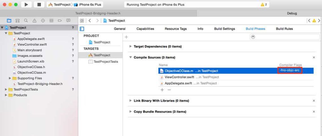The image size is (322, 136).
Task: Open the Report navigator speech bubble icon
Action: (x=68, y=20)
